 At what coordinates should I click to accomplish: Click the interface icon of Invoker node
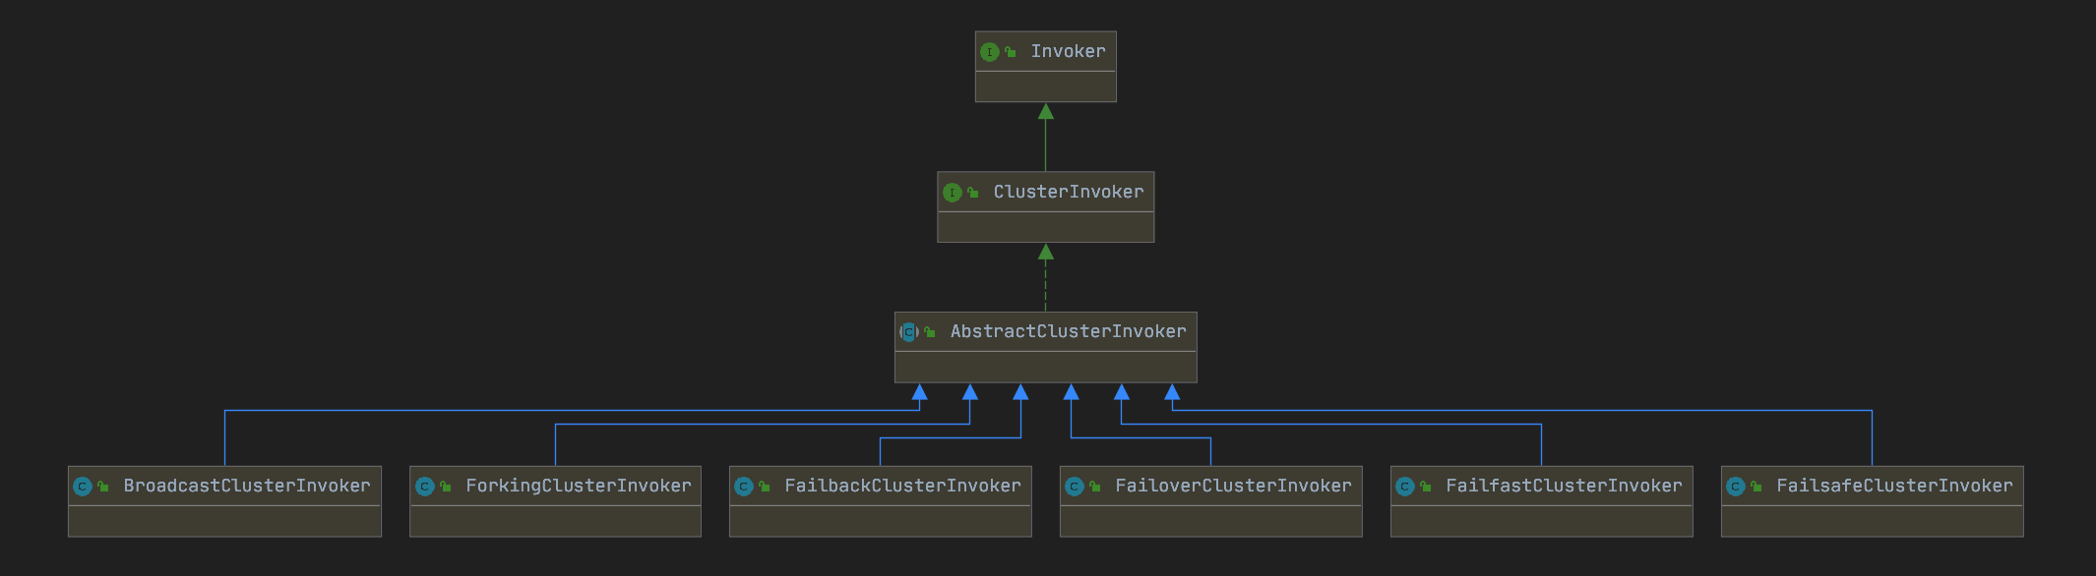tap(990, 52)
